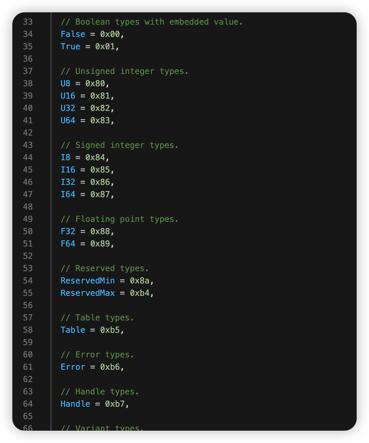Click the Table enum member
Viewport: 369px width, 443px height.
(73, 330)
